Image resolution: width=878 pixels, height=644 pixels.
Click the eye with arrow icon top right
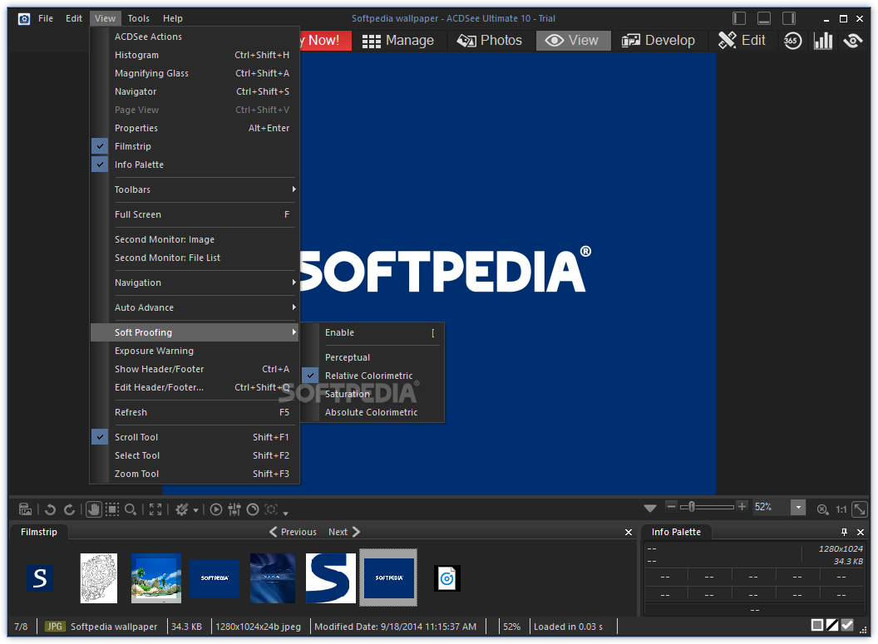coord(853,40)
